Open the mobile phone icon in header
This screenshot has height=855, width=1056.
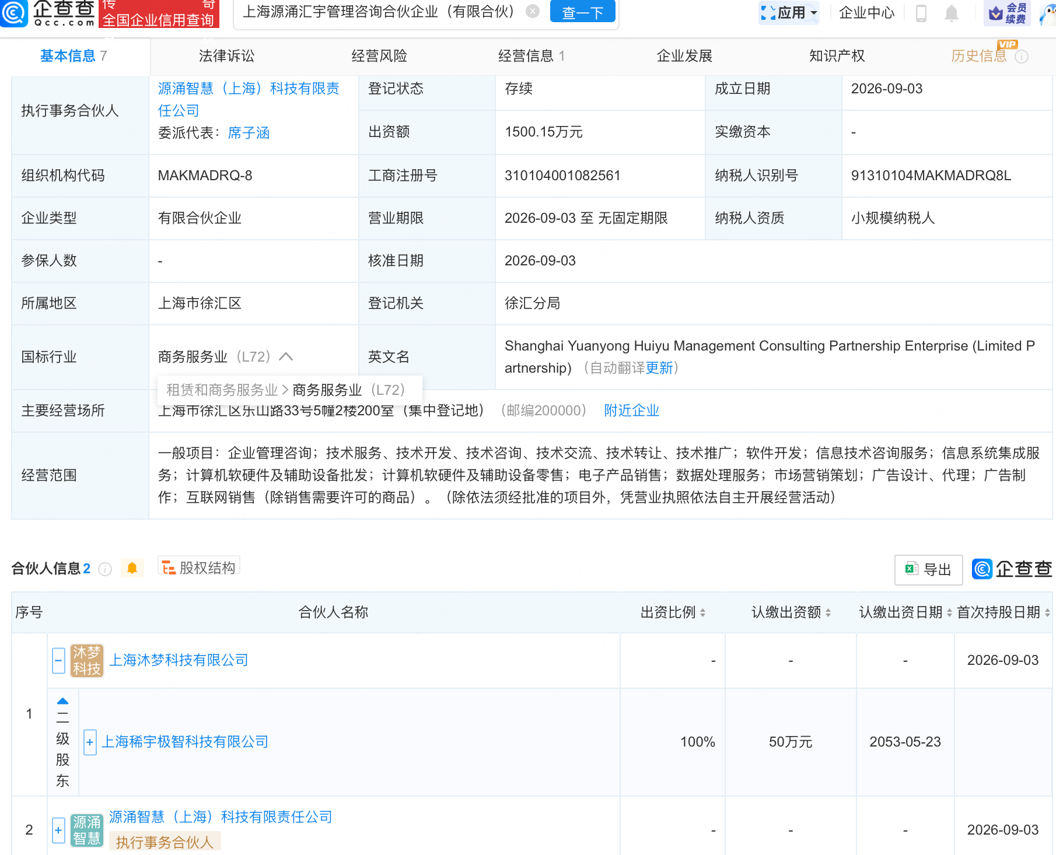point(921,13)
